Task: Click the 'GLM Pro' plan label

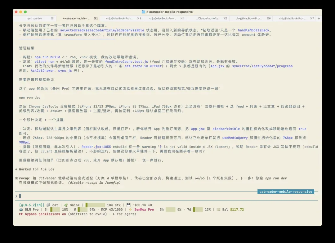Action: pos(32,210)
